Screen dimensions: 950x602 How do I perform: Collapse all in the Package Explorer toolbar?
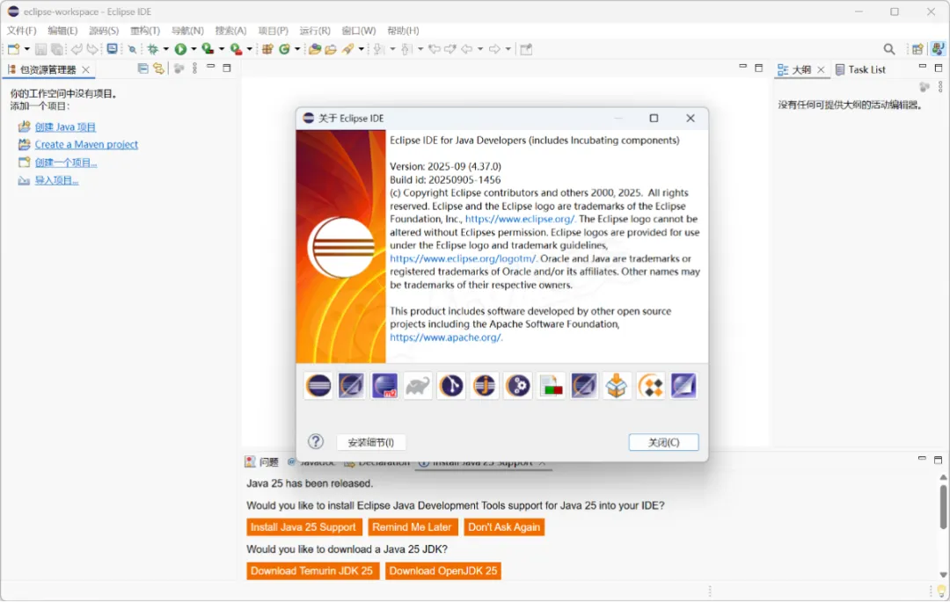click(x=143, y=69)
